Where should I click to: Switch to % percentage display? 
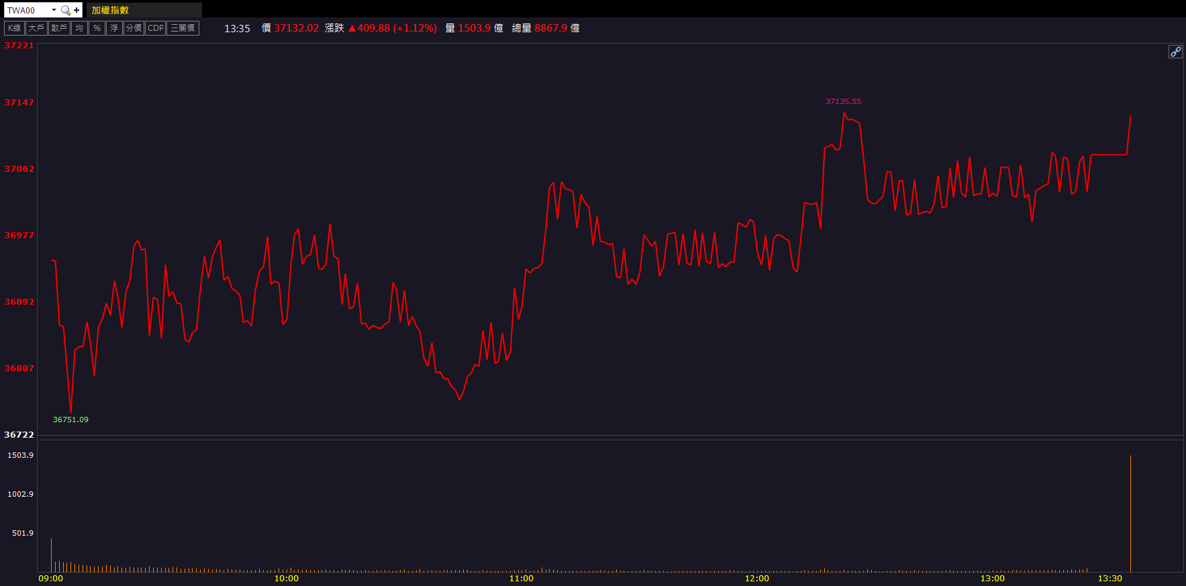click(97, 28)
